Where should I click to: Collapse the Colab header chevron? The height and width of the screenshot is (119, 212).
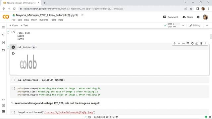[x=207, y=25]
